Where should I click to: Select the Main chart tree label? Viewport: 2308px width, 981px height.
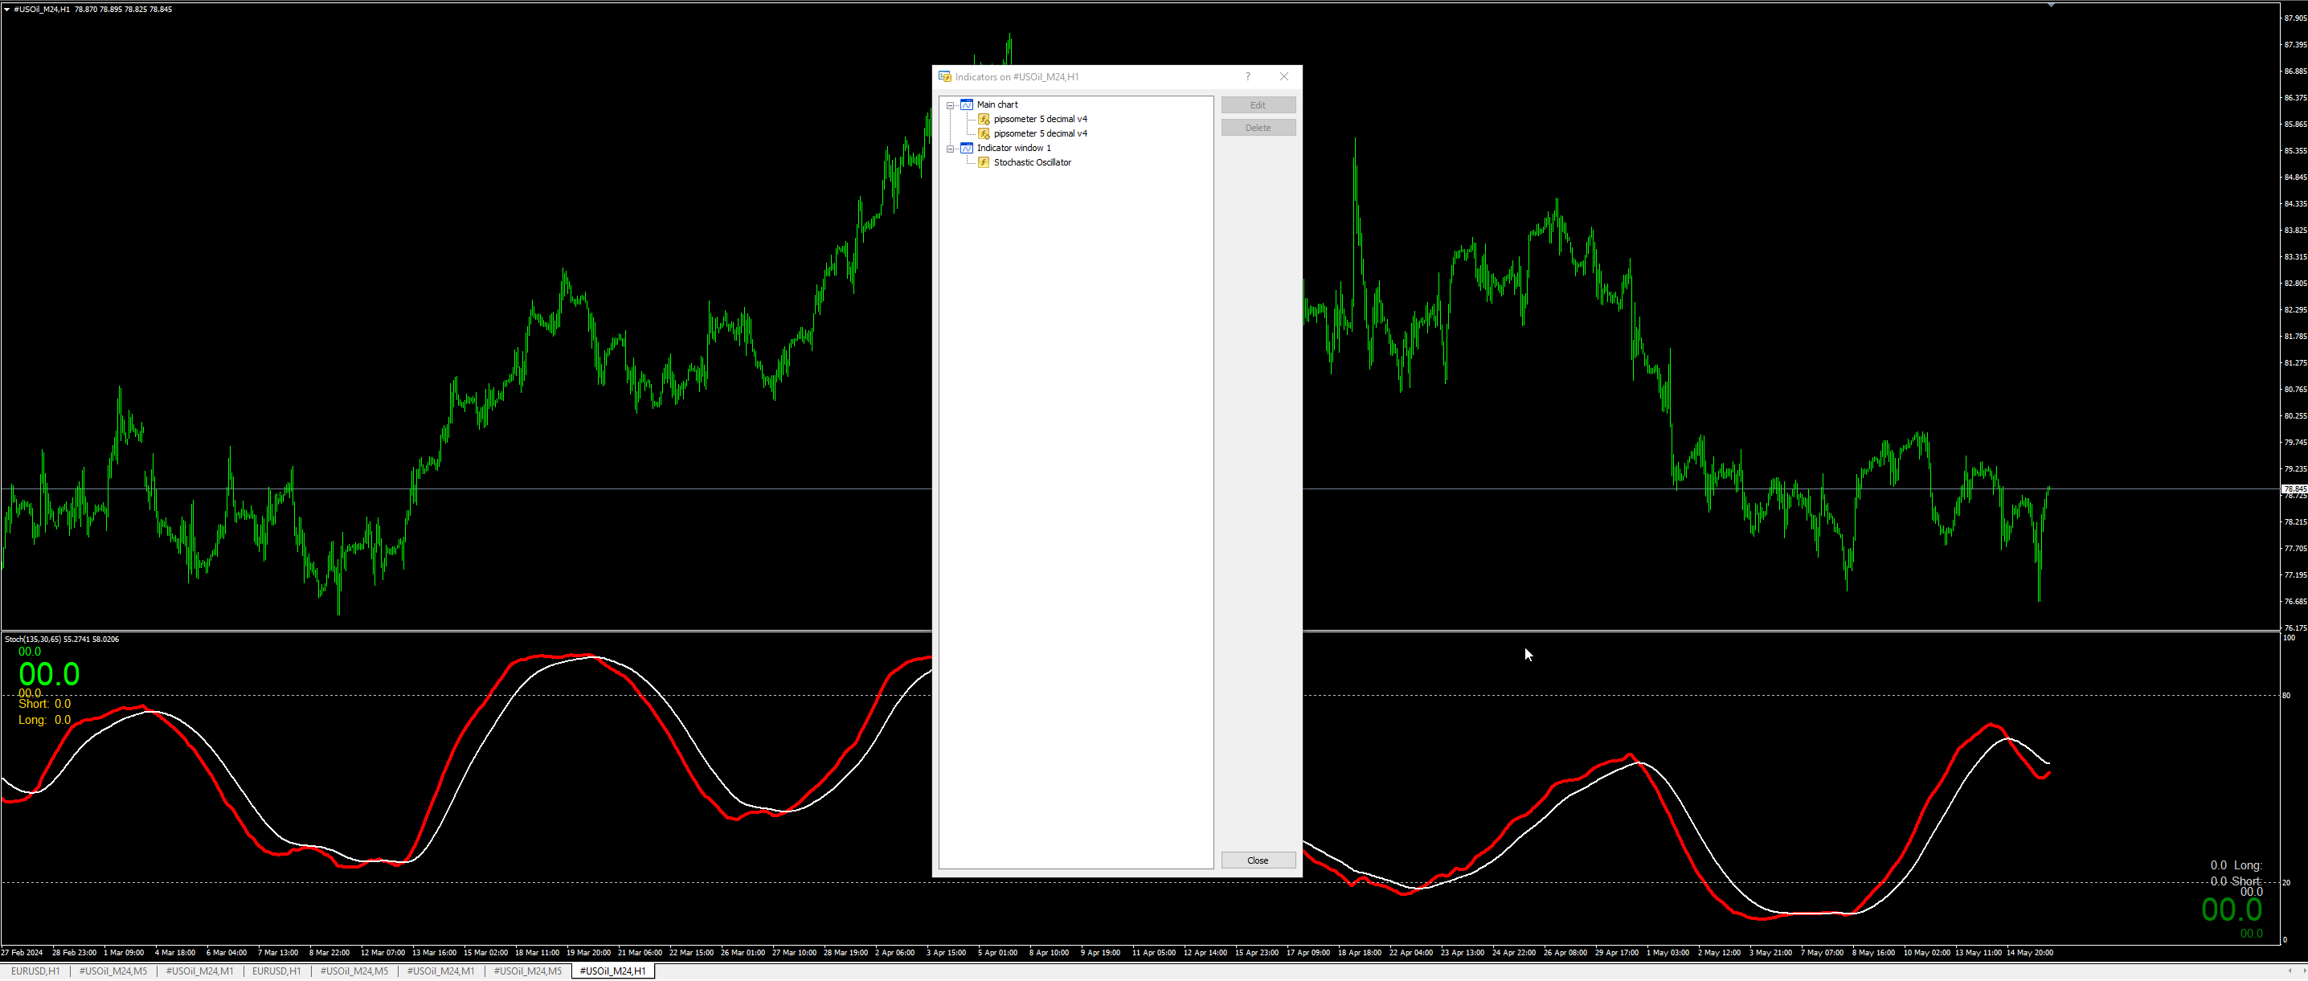(997, 104)
